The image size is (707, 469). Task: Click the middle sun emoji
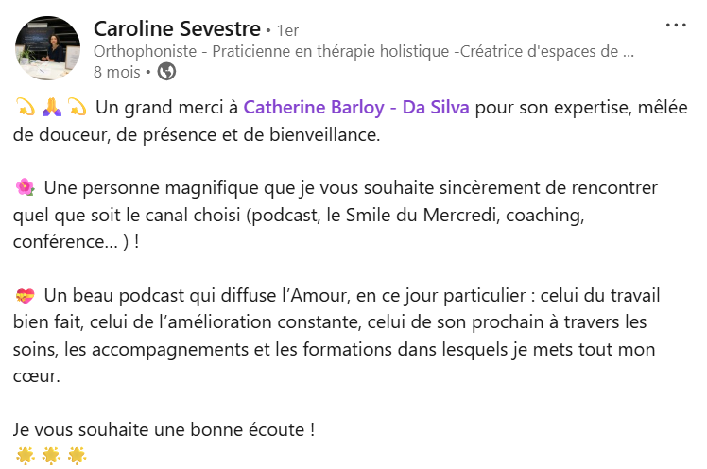tap(51, 456)
